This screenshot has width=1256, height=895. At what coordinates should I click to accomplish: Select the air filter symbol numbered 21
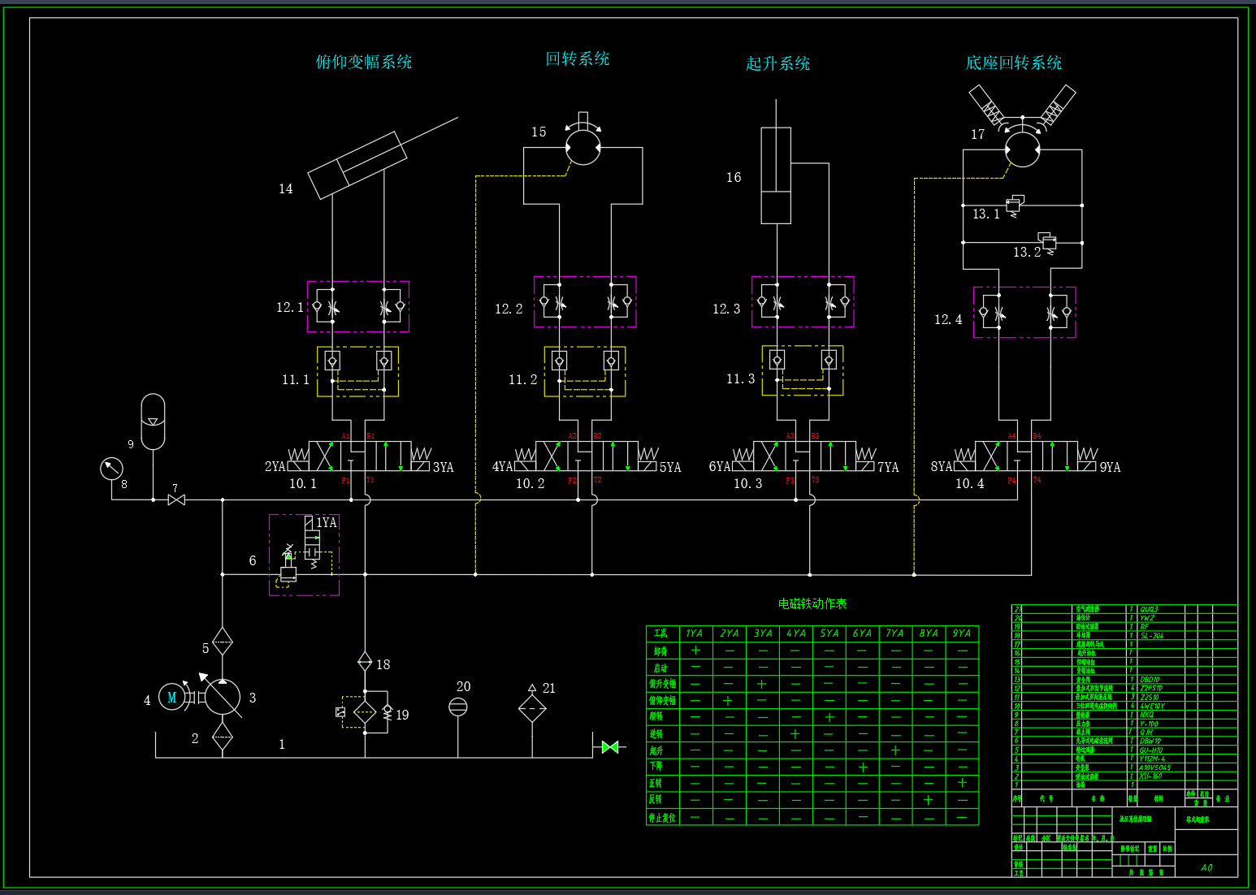click(532, 707)
